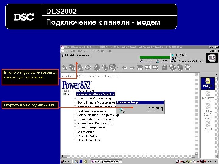Expand Event Buffer node
This screenshot has width=219, height=164.
(x=75, y=132)
